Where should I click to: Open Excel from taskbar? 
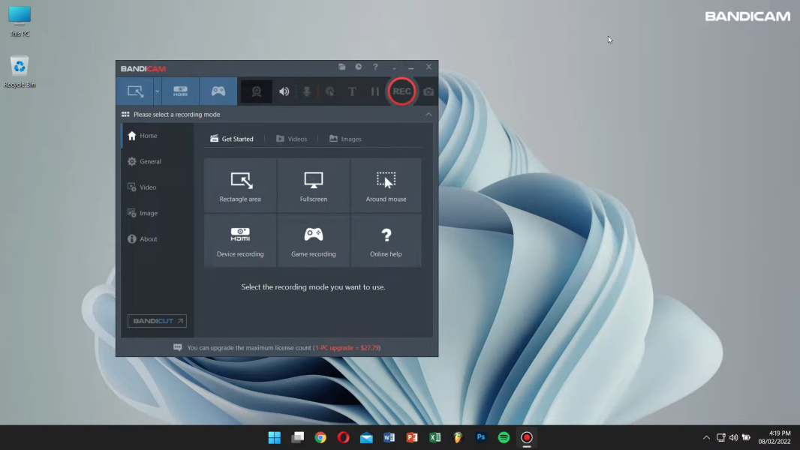[435, 437]
